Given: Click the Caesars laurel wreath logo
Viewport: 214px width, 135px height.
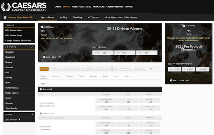Looking at the screenshot, I should (6, 7).
